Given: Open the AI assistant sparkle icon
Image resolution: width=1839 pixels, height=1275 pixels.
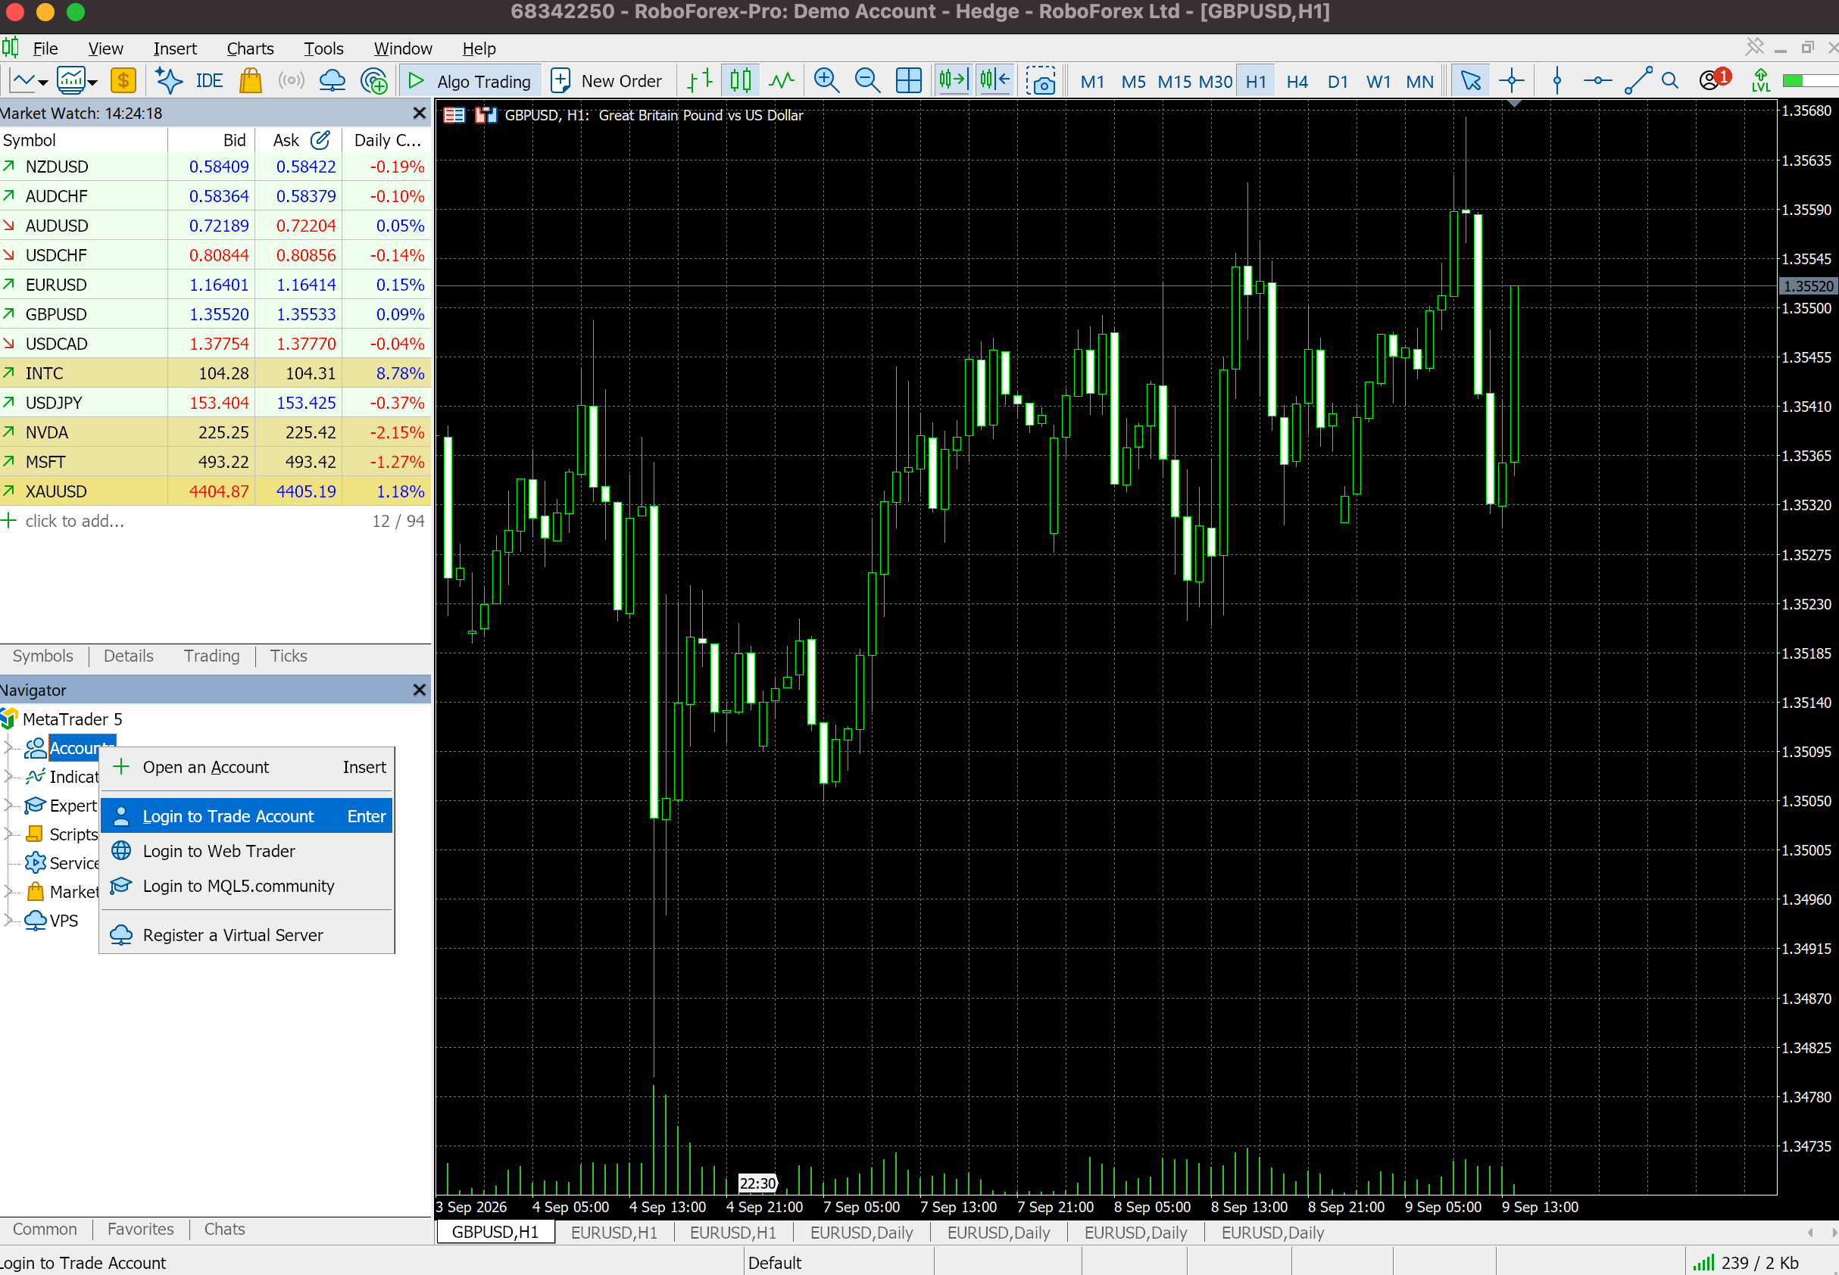Looking at the screenshot, I should (x=168, y=81).
